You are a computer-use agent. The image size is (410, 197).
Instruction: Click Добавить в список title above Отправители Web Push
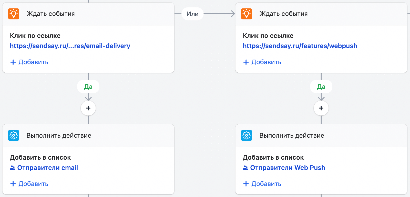pyautogui.click(x=273, y=157)
